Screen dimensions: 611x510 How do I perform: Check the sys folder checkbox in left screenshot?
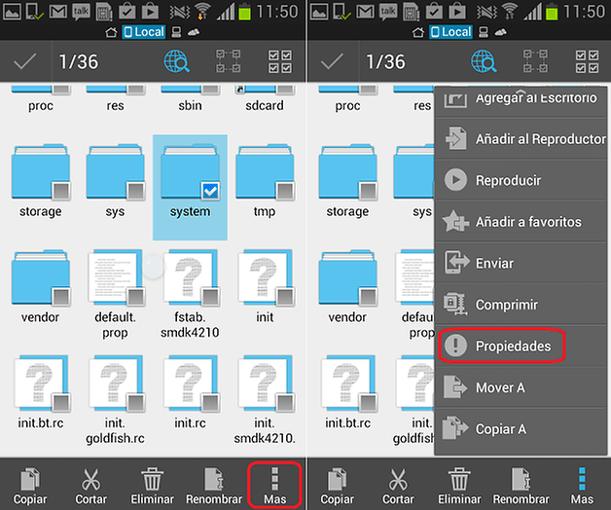[136, 191]
